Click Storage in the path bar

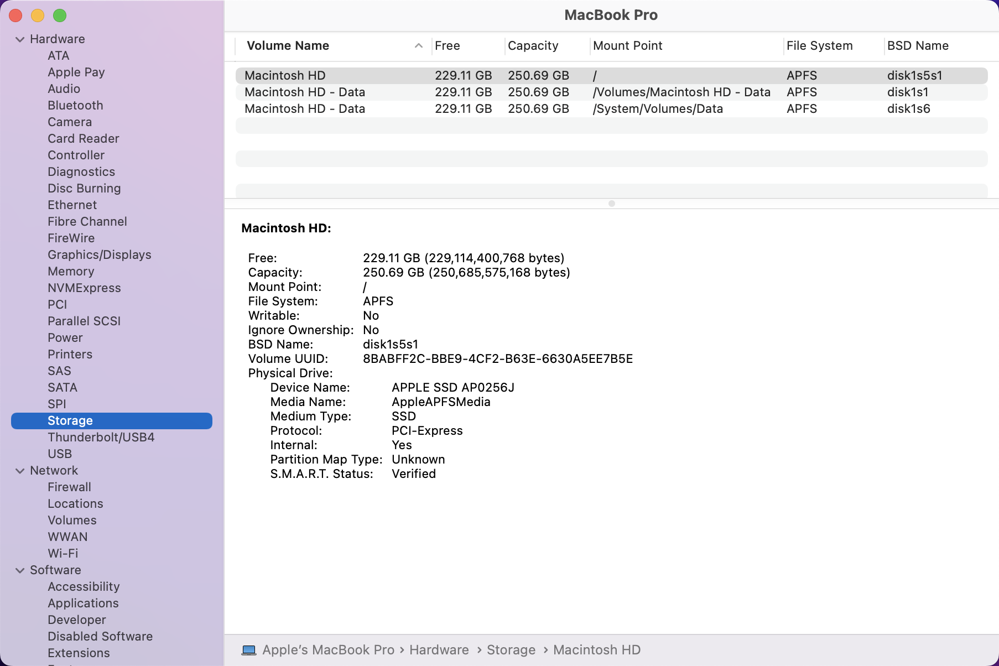511,650
